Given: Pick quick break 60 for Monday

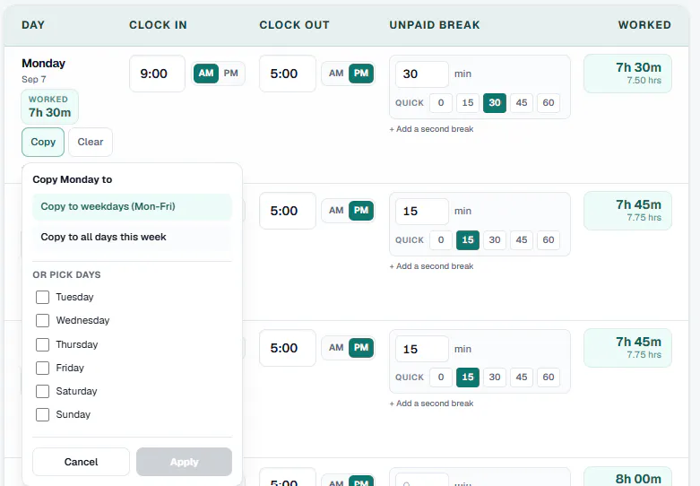Looking at the screenshot, I should coord(549,103).
